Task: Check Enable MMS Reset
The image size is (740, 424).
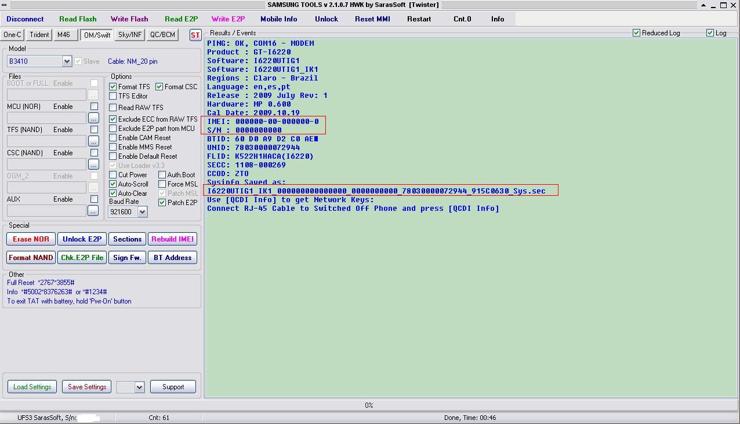Action: coord(113,147)
